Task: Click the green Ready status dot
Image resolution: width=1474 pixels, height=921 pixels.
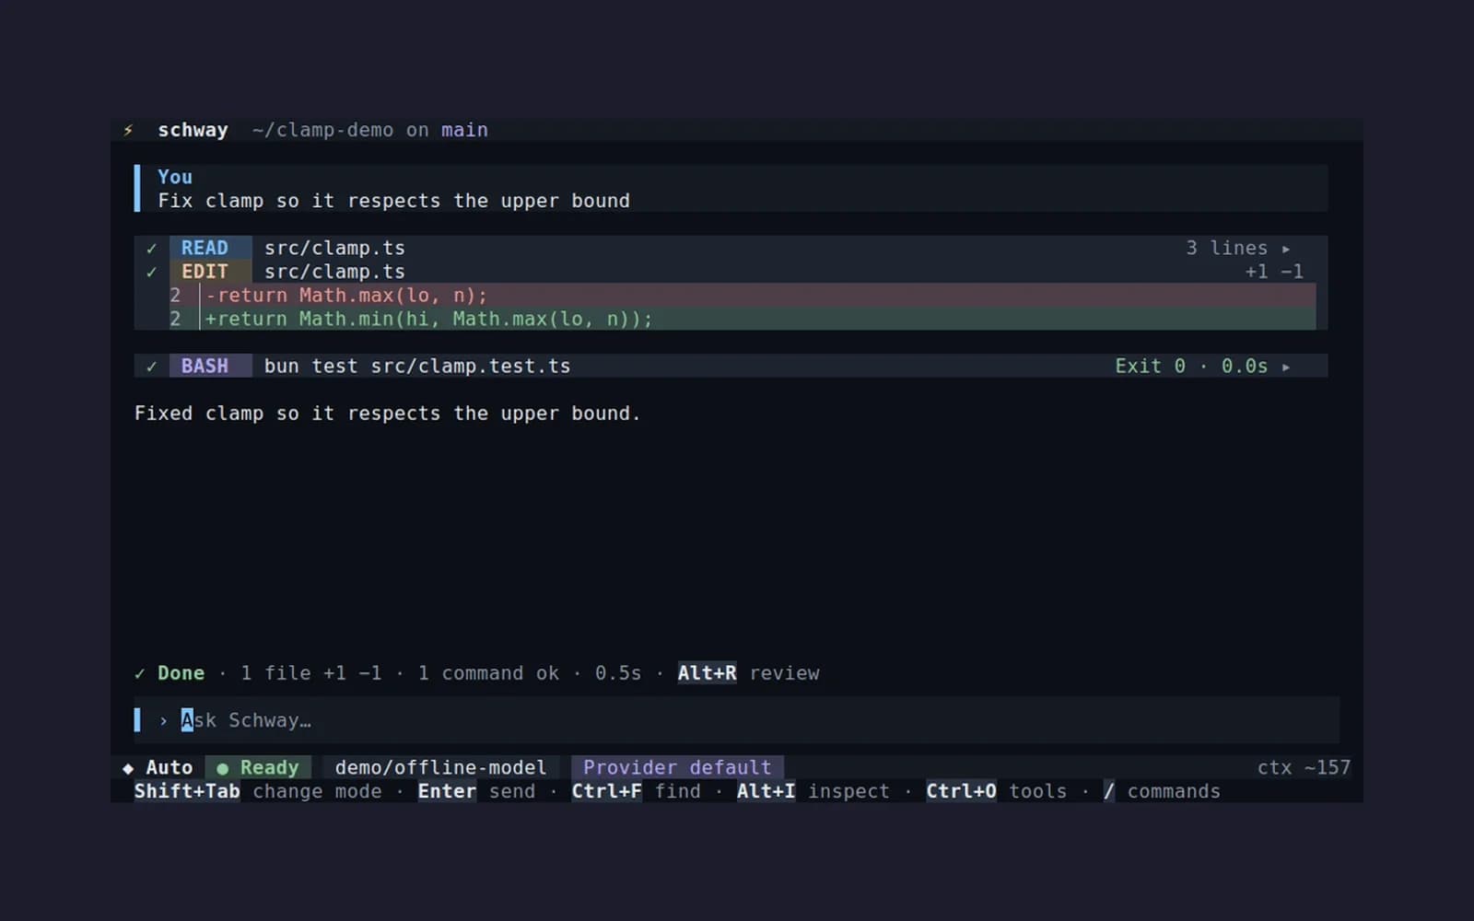Action: (x=222, y=768)
